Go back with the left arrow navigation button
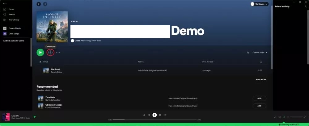Image resolution: width=309 pixels, height=126 pixels. [39, 4]
